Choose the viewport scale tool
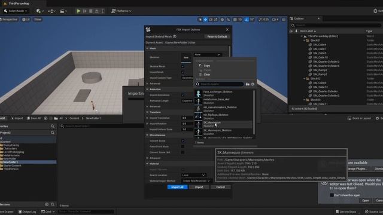 [x=215, y=20]
